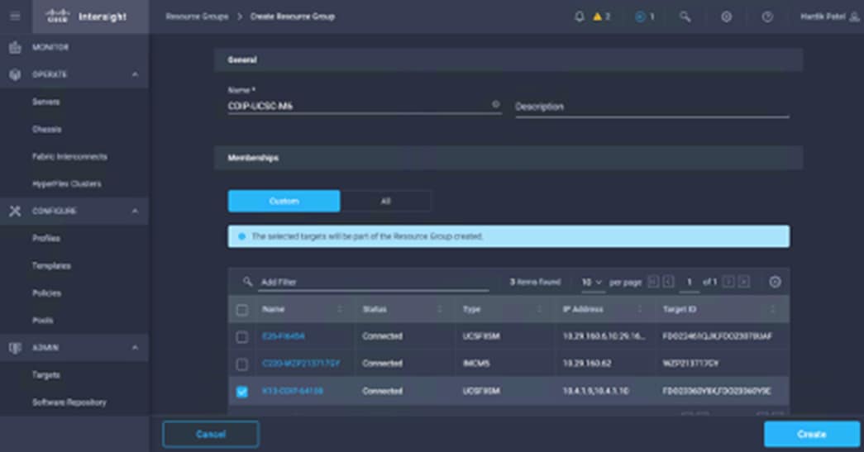Select the All memberships tab

click(x=386, y=201)
